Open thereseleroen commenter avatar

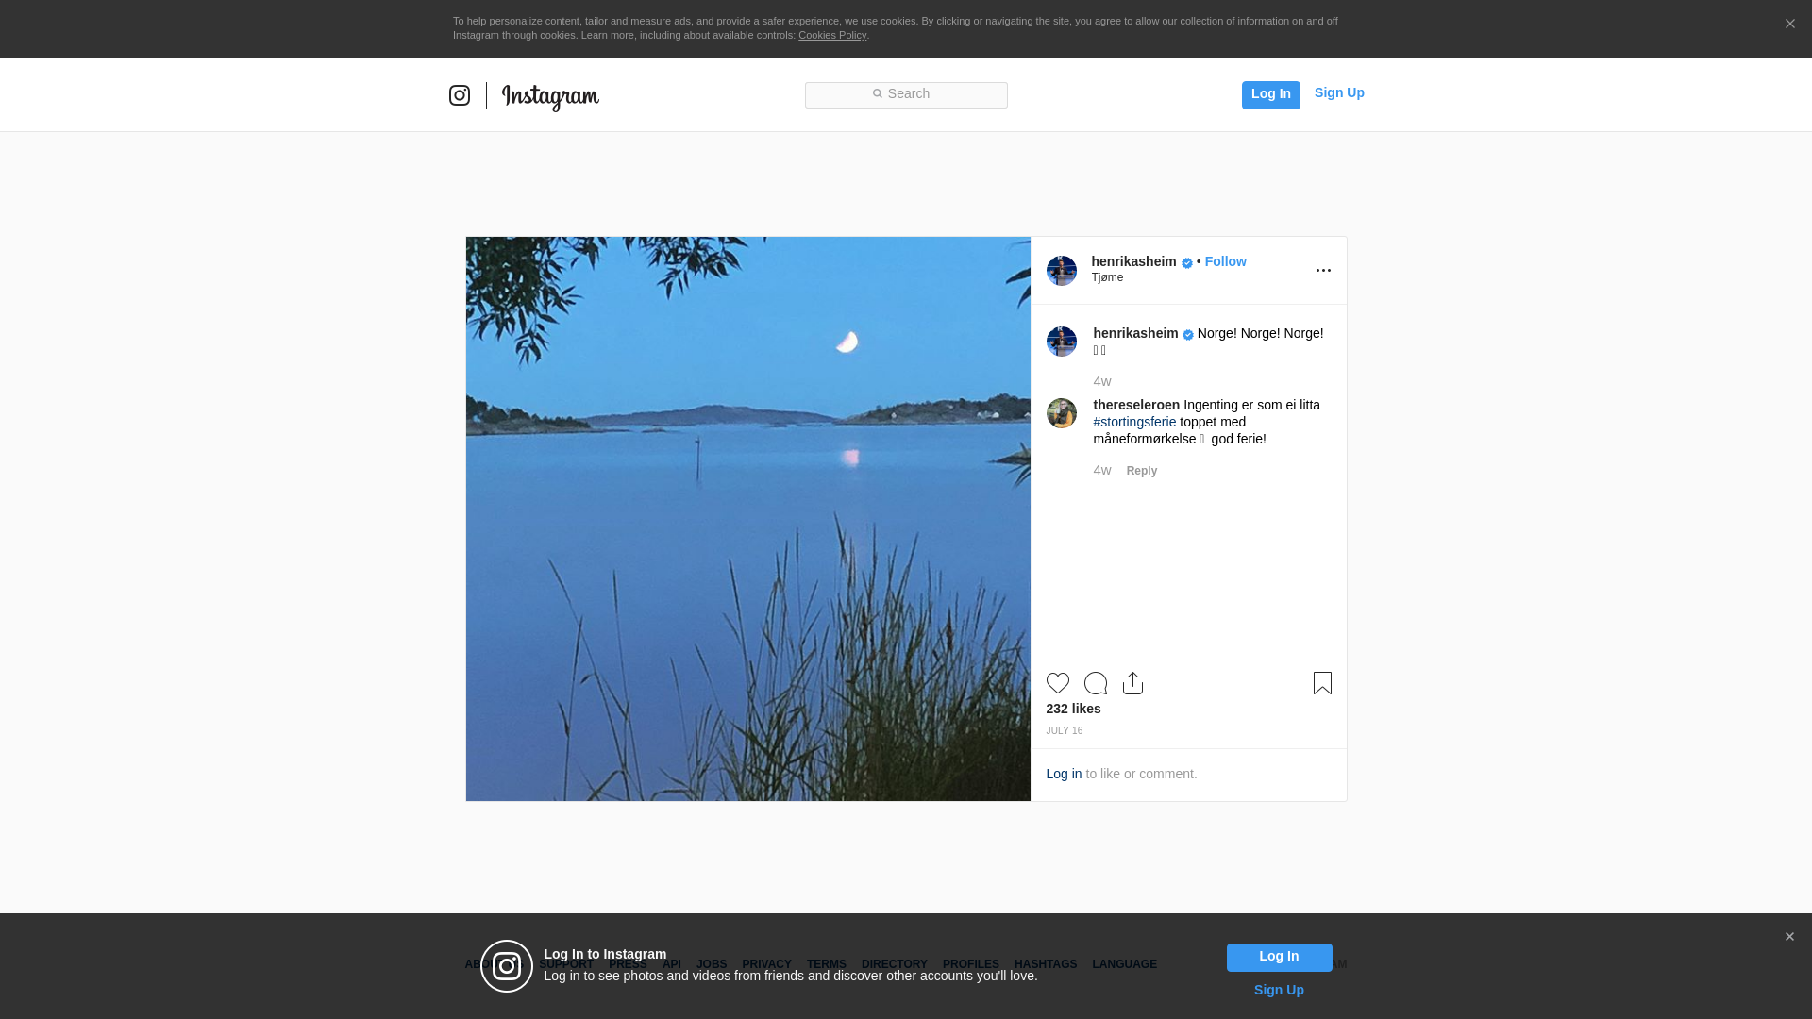(1062, 413)
